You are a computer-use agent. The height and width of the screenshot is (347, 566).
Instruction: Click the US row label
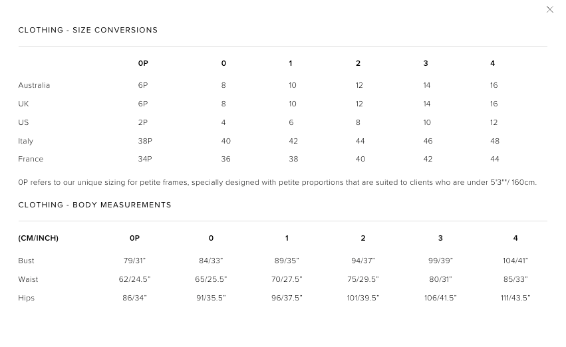23,122
